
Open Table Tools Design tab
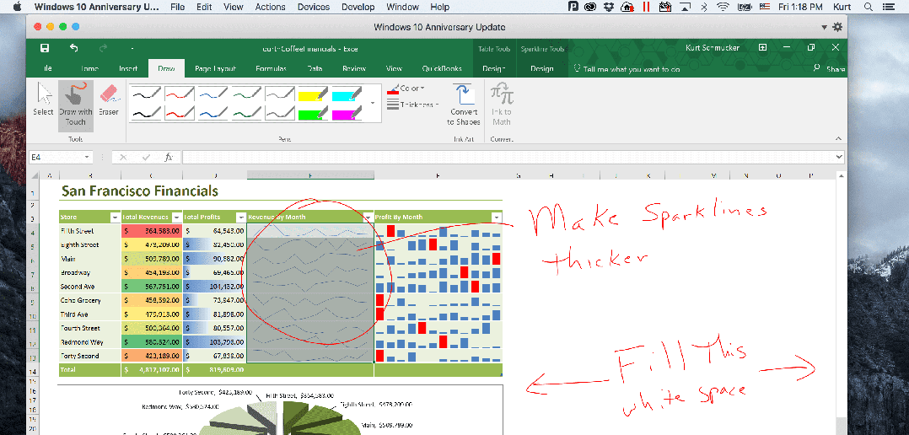[494, 68]
